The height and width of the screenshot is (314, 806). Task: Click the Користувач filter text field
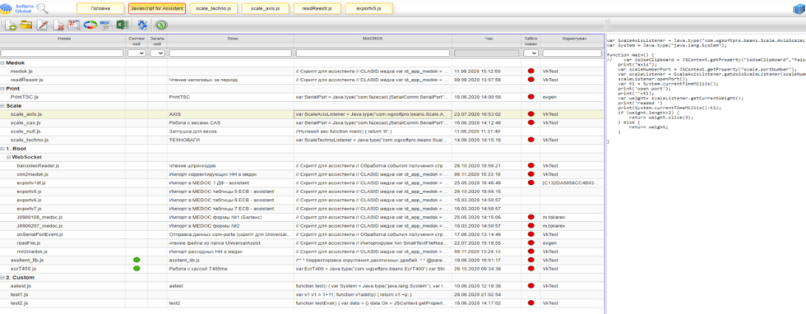point(572,53)
